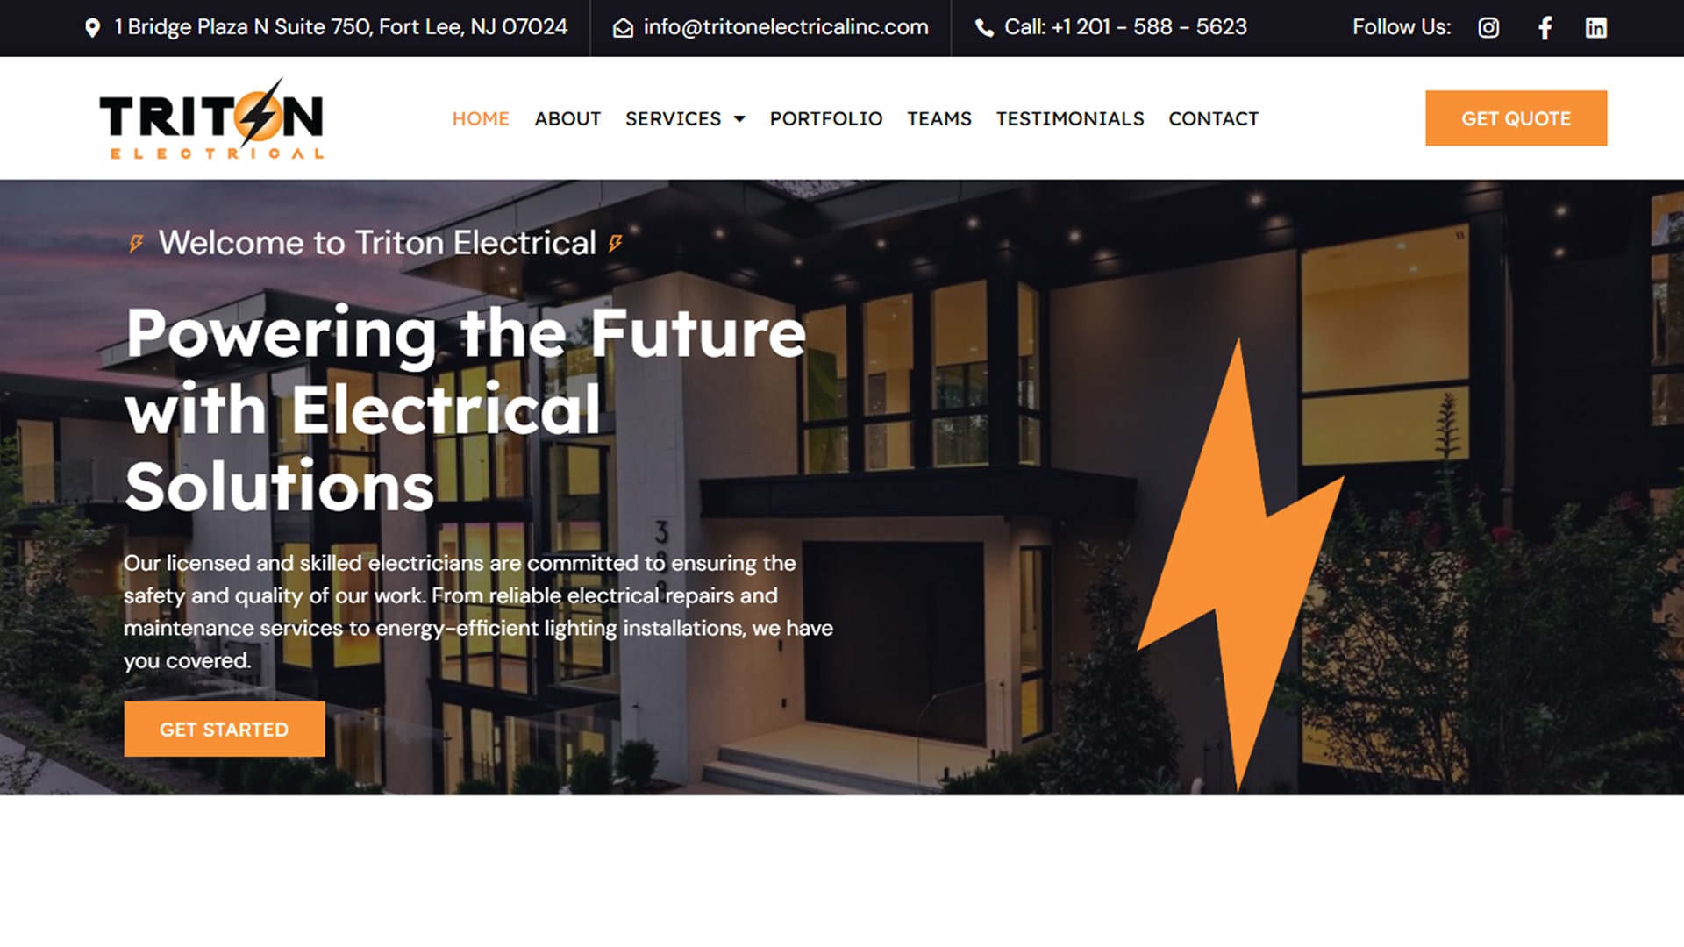View the Testimonials page

[x=1070, y=118]
